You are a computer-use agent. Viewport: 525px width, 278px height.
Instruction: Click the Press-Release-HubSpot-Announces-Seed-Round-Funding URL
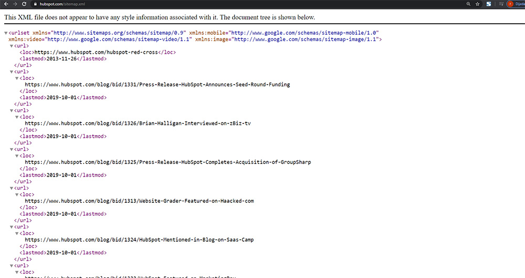tap(157, 85)
